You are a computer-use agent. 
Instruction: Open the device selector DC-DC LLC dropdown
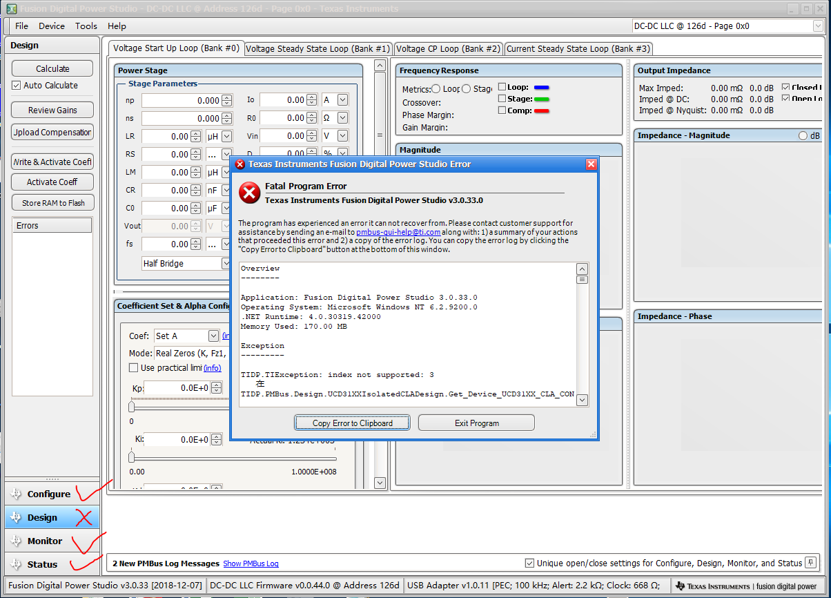coord(817,26)
